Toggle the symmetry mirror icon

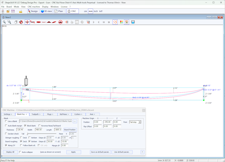115,22
